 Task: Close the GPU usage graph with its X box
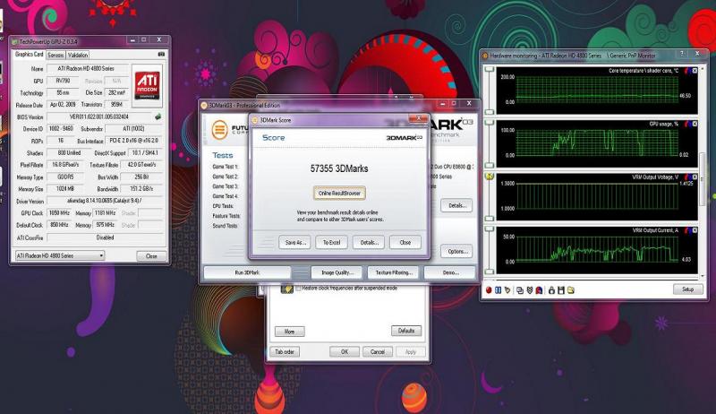point(695,124)
